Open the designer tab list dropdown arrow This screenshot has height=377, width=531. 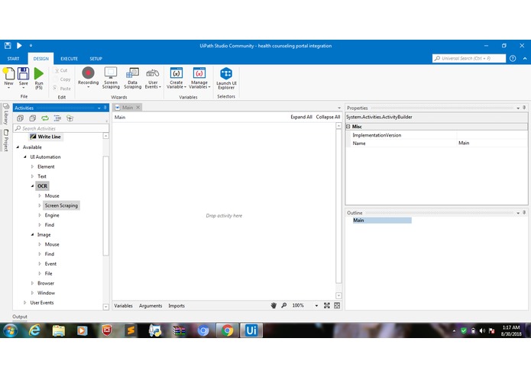[339, 108]
